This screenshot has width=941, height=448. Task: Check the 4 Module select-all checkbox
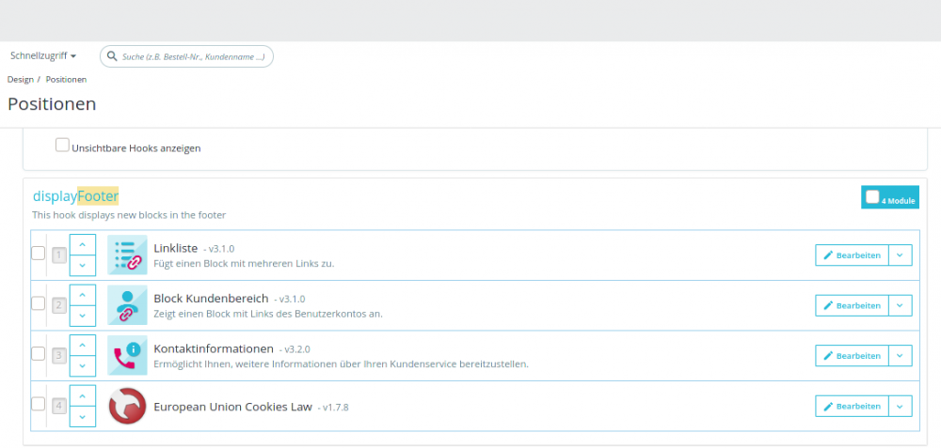click(872, 197)
